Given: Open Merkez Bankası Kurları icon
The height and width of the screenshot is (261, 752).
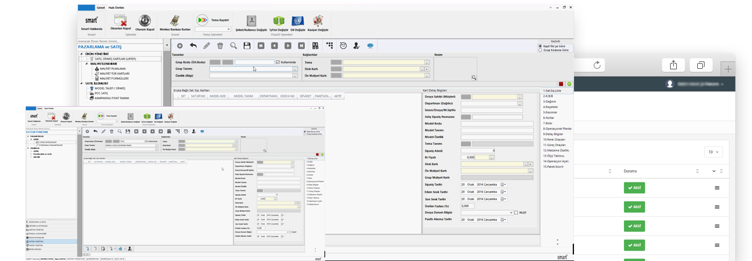Looking at the screenshot, I should (x=174, y=20).
